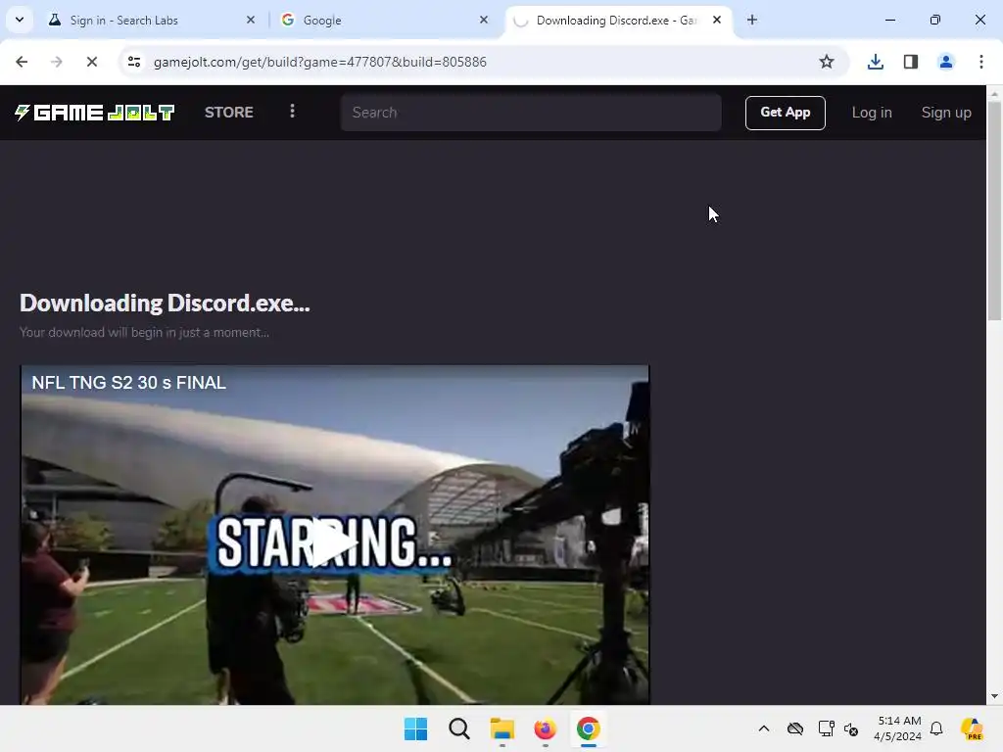Image resolution: width=1003 pixels, height=752 pixels.
Task: Bookmark this page with the star icon
Action: pyautogui.click(x=827, y=62)
